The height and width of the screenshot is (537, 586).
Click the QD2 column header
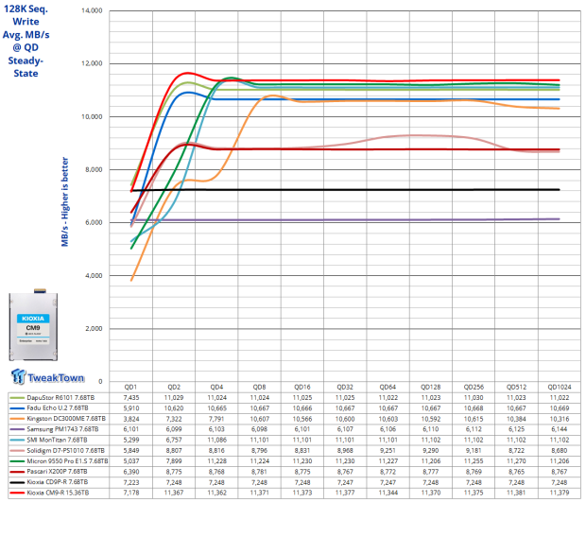pyautogui.click(x=174, y=387)
